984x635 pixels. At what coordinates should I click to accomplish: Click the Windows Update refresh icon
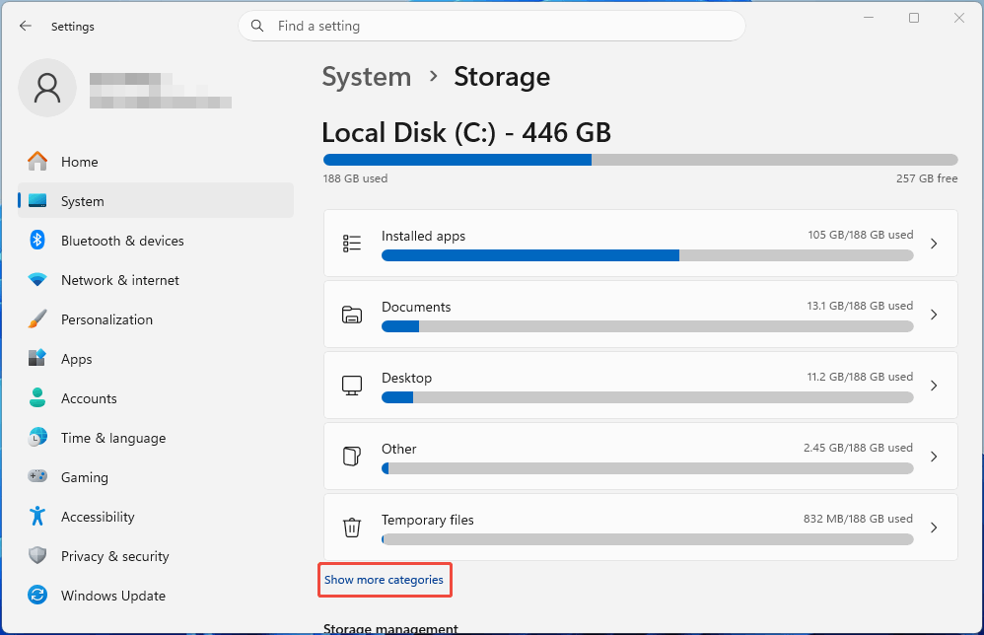37,595
